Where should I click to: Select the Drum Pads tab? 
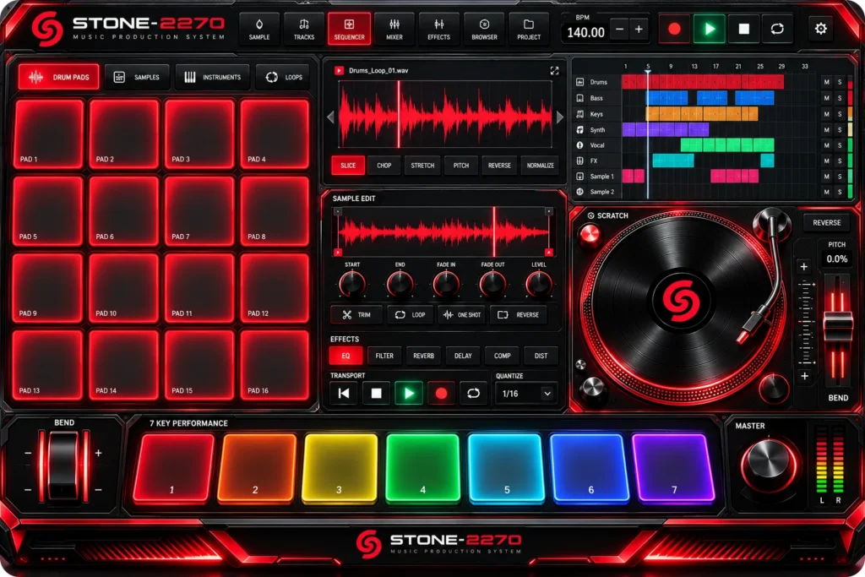(58, 77)
